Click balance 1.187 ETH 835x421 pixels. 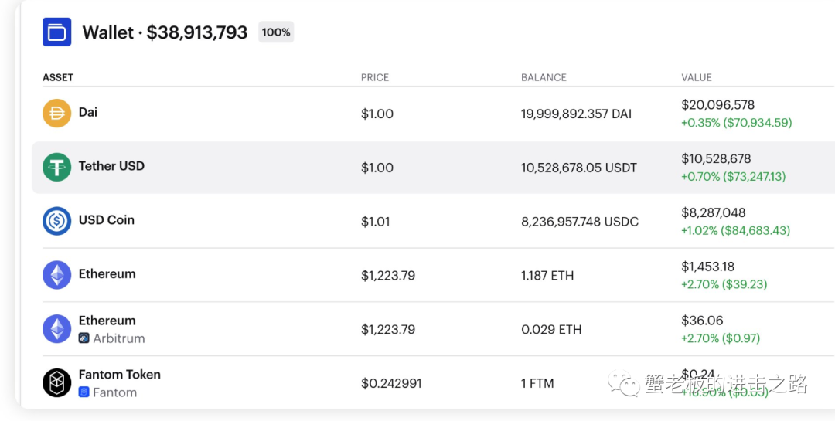point(547,276)
